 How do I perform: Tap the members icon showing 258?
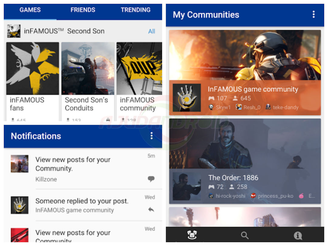(x=232, y=187)
